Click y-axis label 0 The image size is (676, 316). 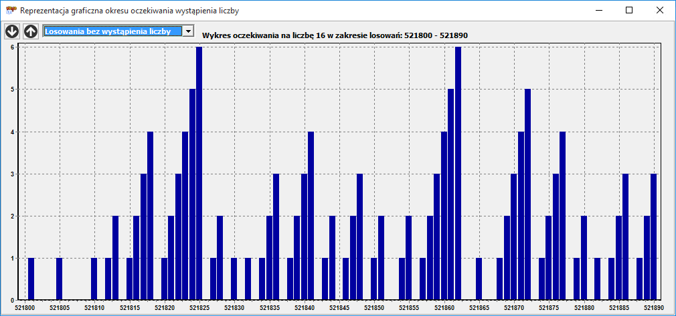[x=13, y=300]
